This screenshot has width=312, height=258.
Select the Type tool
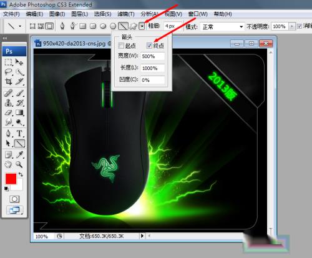(x=19, y=133)
